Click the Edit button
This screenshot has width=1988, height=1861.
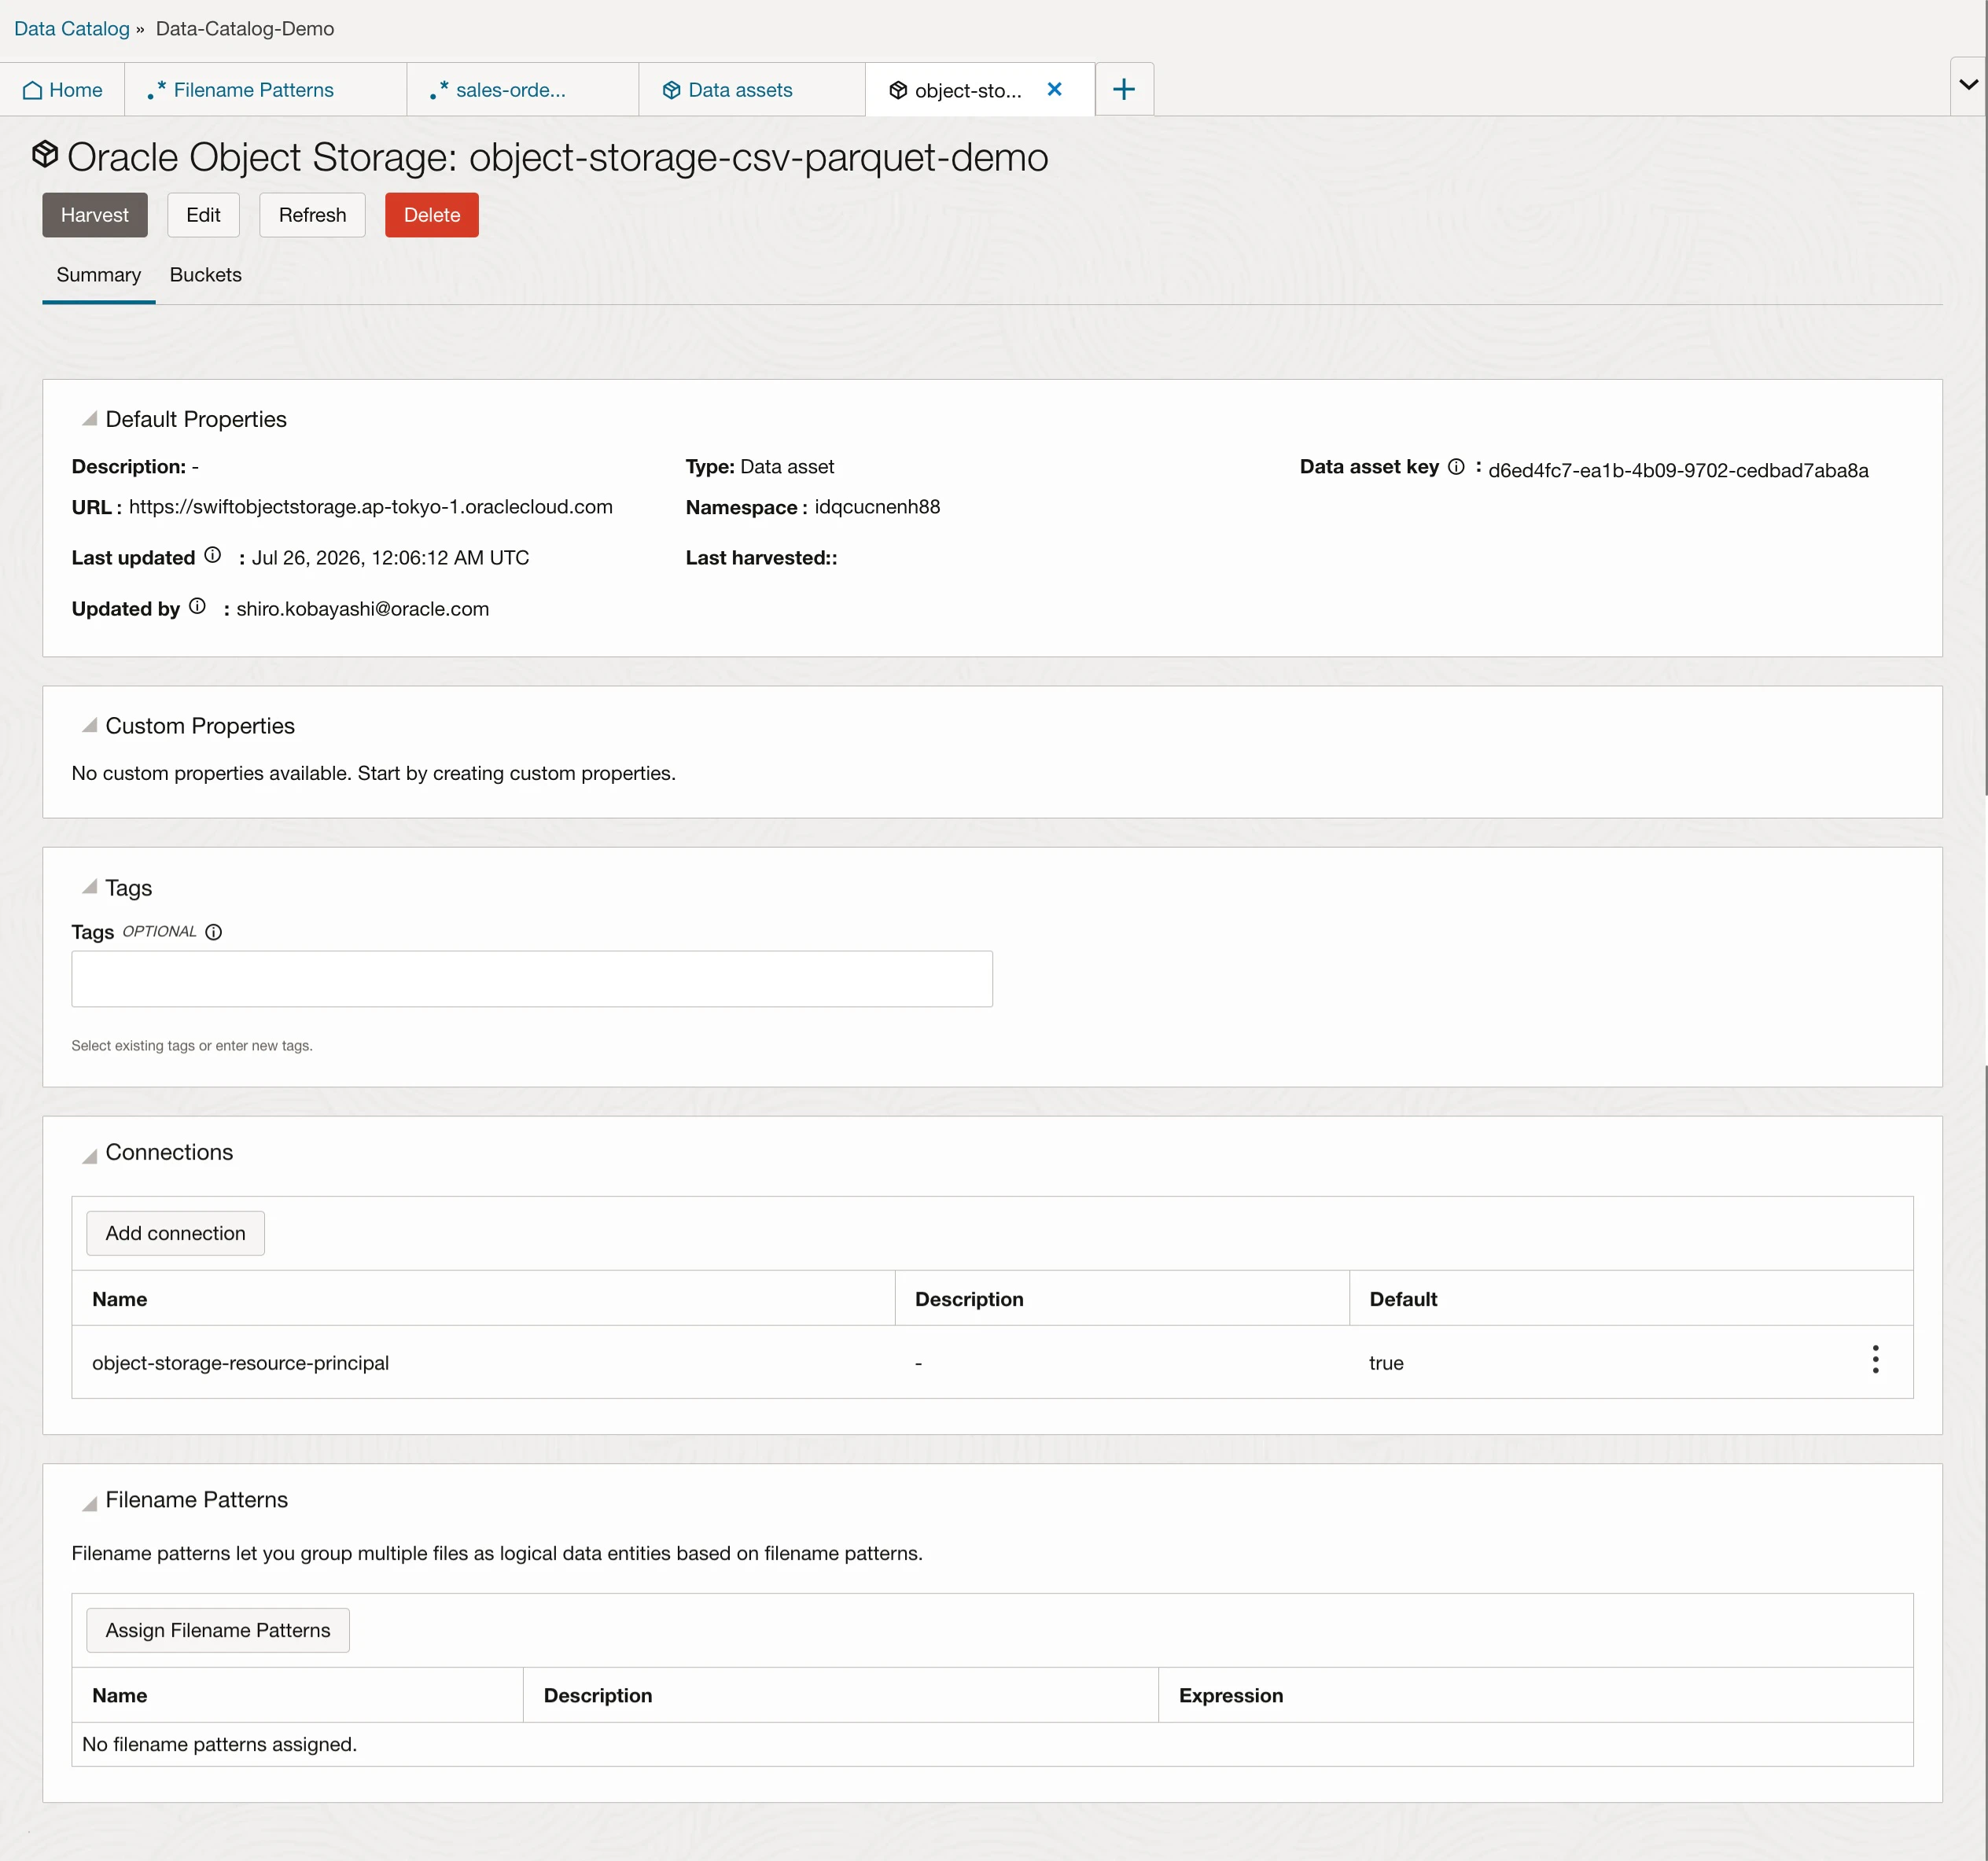(x=203, y=215)
